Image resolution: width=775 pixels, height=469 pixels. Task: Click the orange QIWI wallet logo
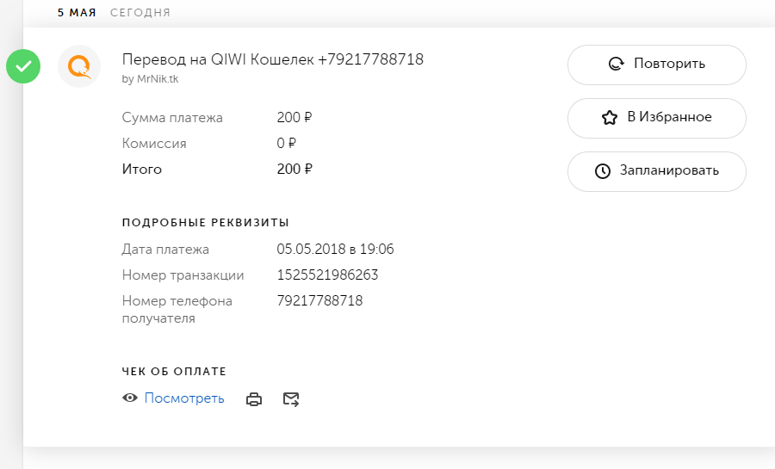[x=79, y=66]
